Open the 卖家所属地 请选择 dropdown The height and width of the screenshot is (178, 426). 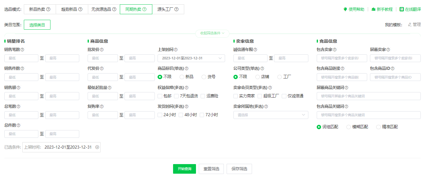(x=271, y=115)
